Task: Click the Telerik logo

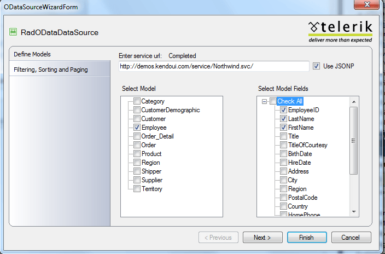Action: (340, 31)
